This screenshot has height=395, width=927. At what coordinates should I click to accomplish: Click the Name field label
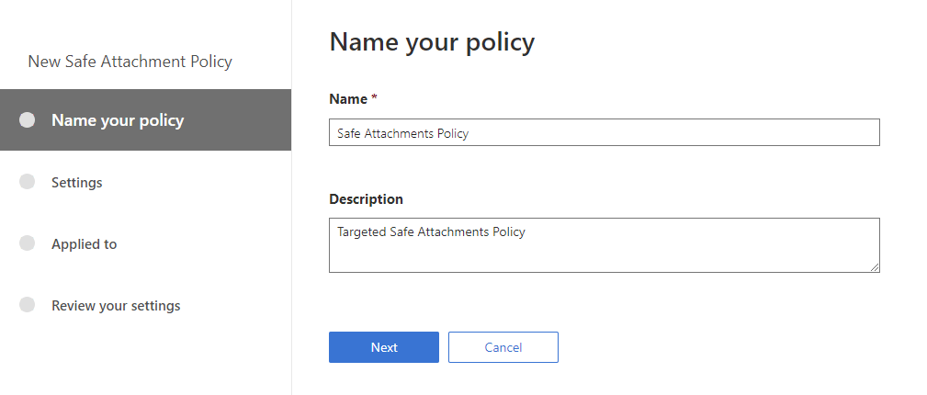[346, 98]
